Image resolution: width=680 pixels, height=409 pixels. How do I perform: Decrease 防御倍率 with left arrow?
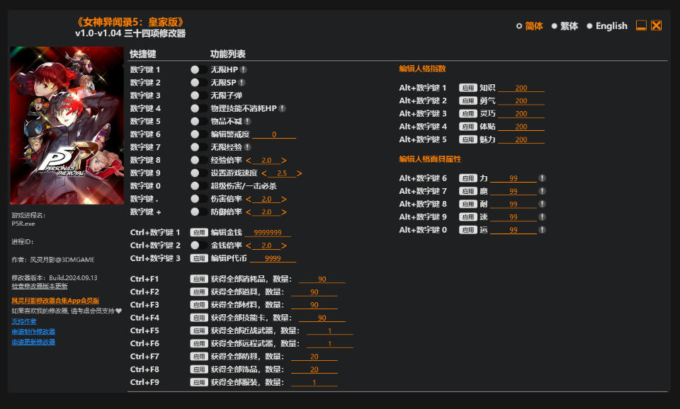tap(249, 212)
